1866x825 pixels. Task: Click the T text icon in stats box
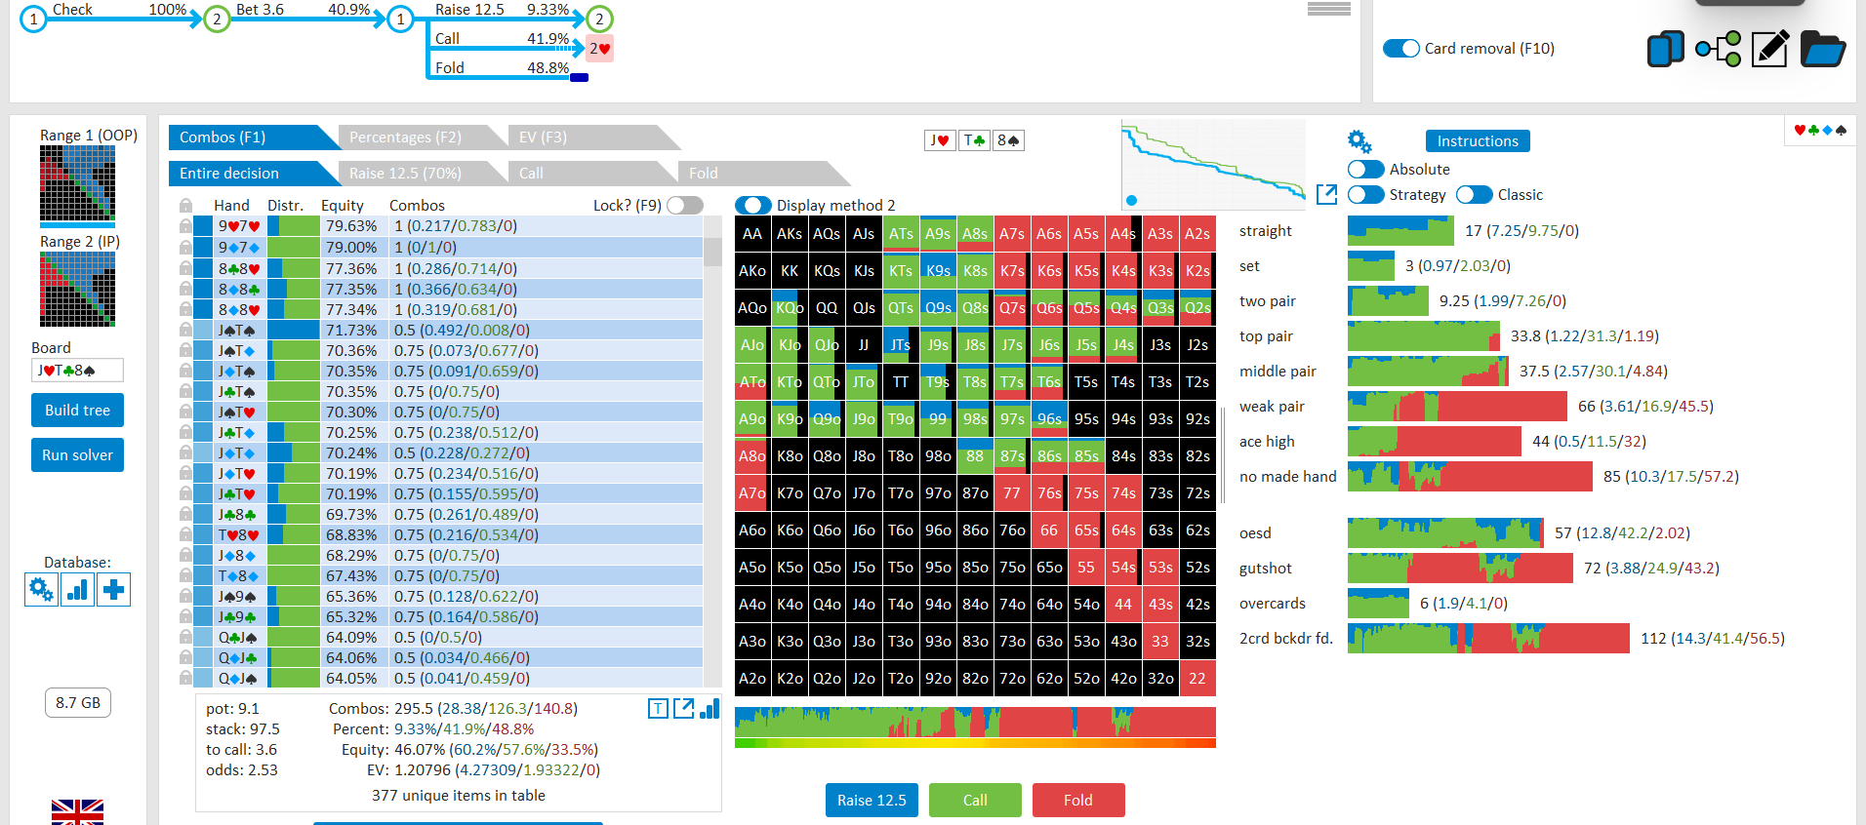click(658, 709)
